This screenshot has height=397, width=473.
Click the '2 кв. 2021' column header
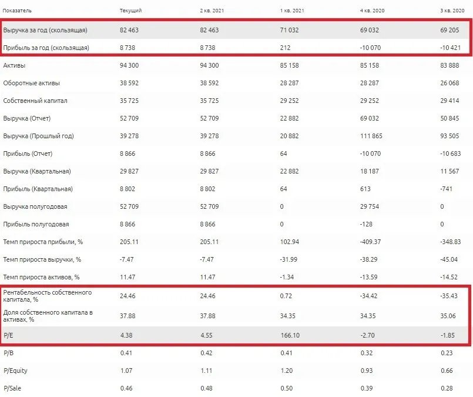(212, 11)
